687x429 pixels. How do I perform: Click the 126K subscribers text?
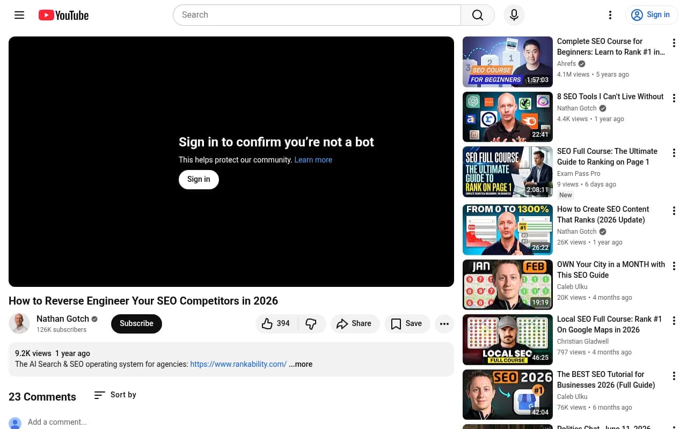[x=61, y=330]
